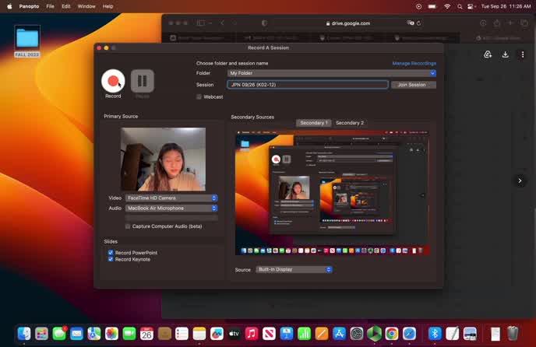The width and height of the screenshot is (536, 347).
Task: Click the Join Session button
Action: coord(413,85)
